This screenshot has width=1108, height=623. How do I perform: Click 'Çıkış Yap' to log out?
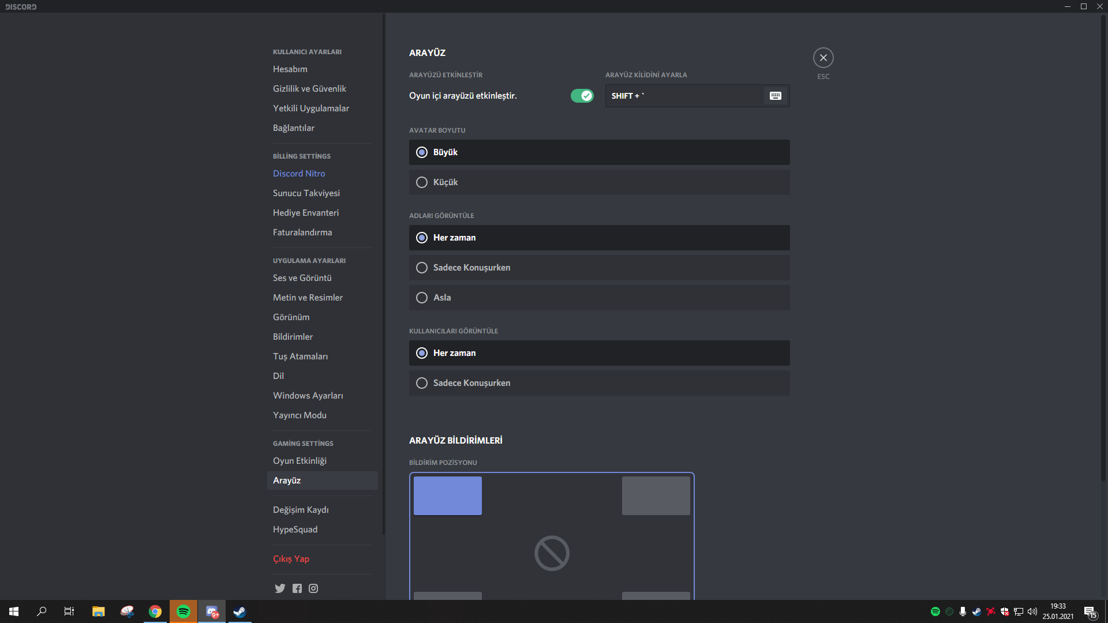322,559
